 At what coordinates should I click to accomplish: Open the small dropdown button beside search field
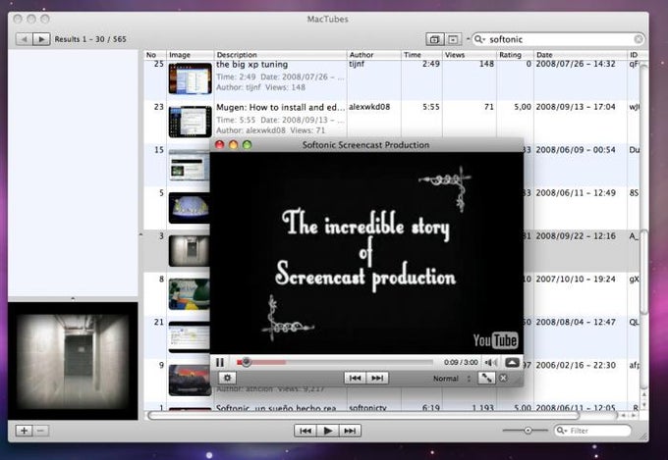click(453, 39)
